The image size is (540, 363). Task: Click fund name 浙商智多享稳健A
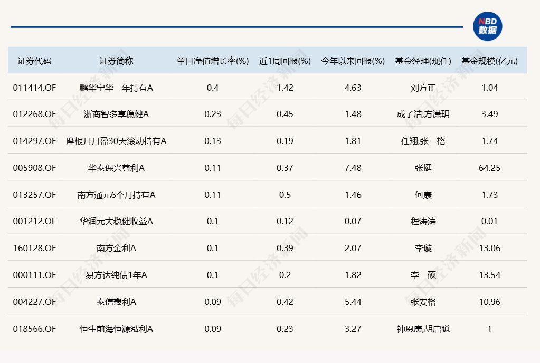click(116, 114)
